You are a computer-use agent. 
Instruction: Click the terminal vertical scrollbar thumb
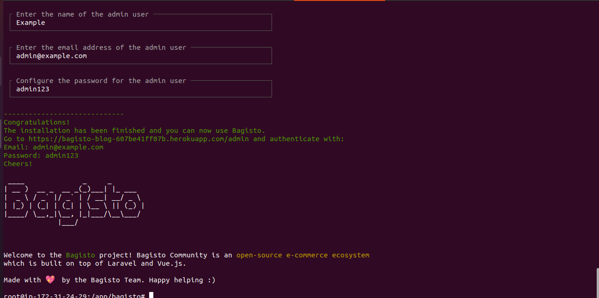pyautogui.click(x=597, y=283)
